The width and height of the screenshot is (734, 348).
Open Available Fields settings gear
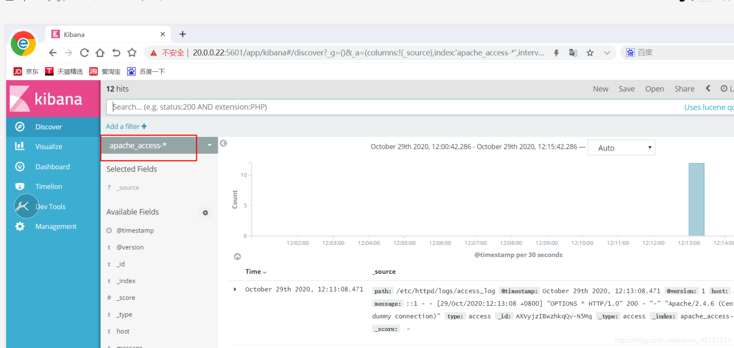(205, 212)
